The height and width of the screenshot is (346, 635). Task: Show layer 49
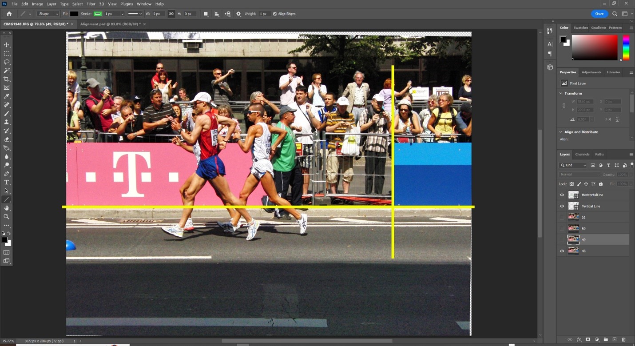(x=562, y=240)
